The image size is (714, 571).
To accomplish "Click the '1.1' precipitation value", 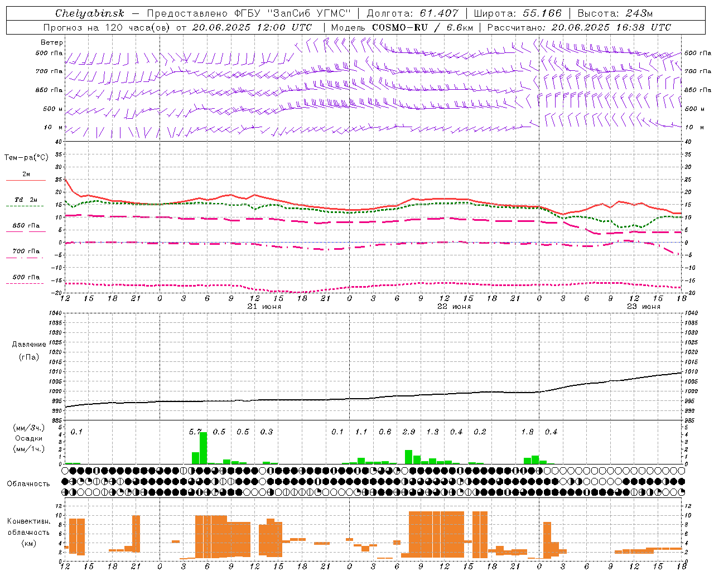I will click(x=361, y=432).
